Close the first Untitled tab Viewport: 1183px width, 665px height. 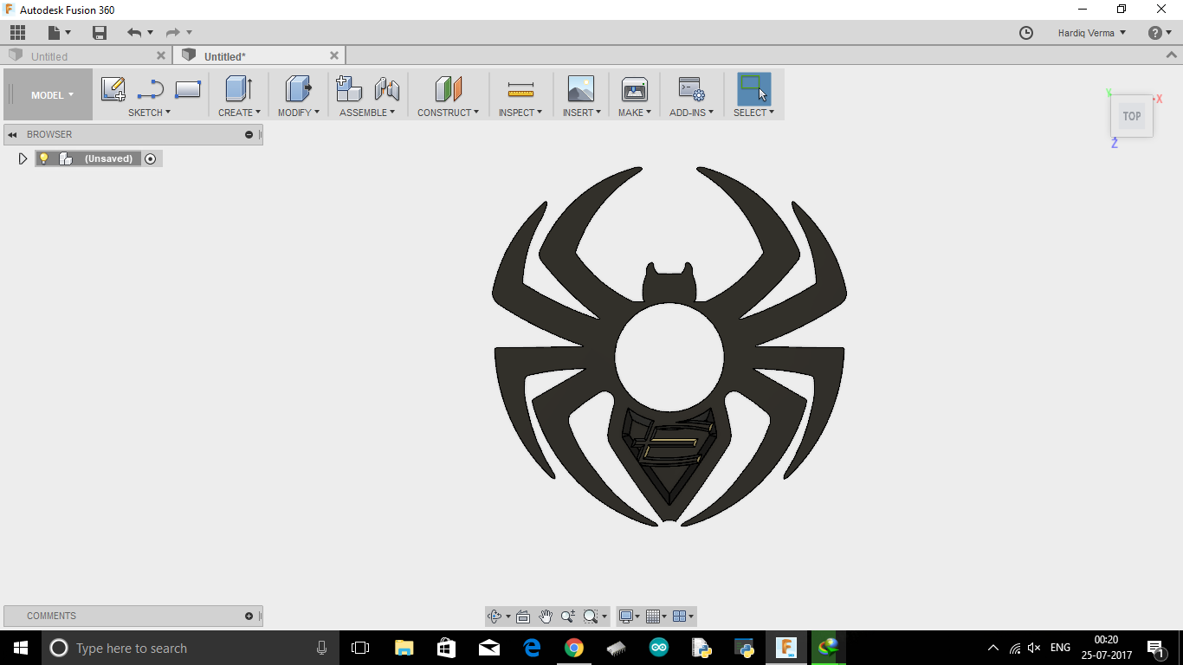pyautogui.click(x=161, y=55)
